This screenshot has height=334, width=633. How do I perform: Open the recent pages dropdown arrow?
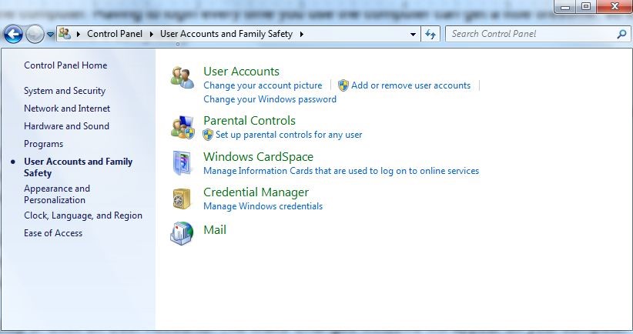click(51, 35)
